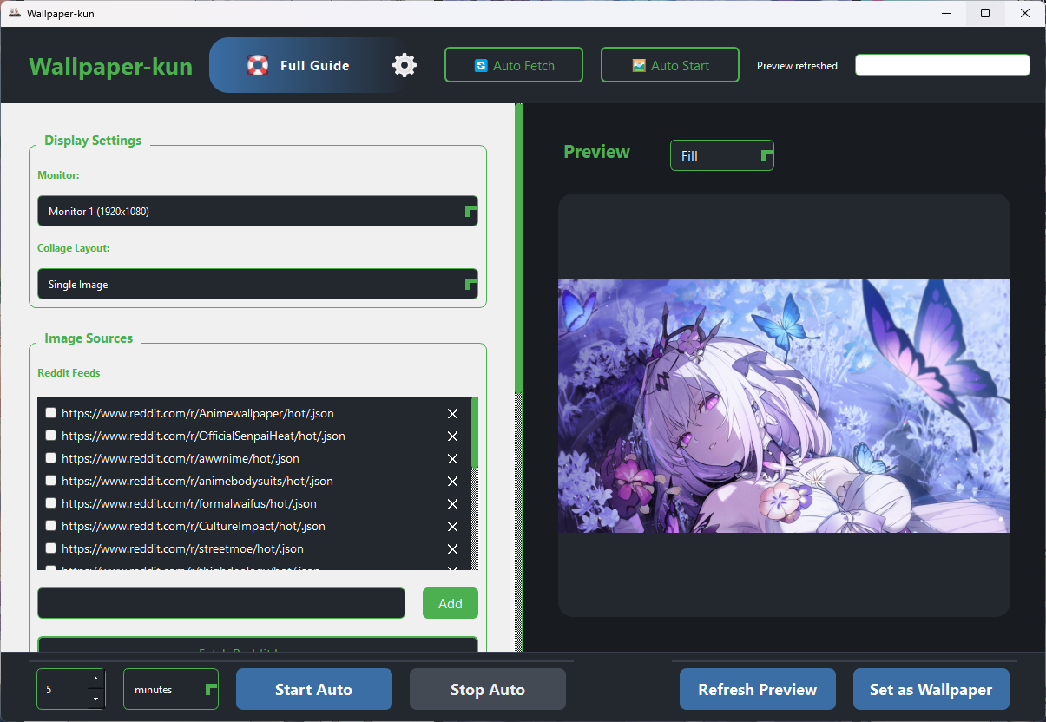This screenshot has width=1046, height=722.
Task: Click the Refresh Preview button
Action: pos(758,689)
